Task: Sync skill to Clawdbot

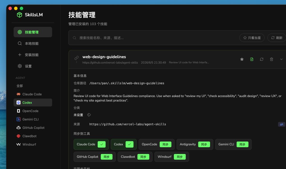Action: 143,157
